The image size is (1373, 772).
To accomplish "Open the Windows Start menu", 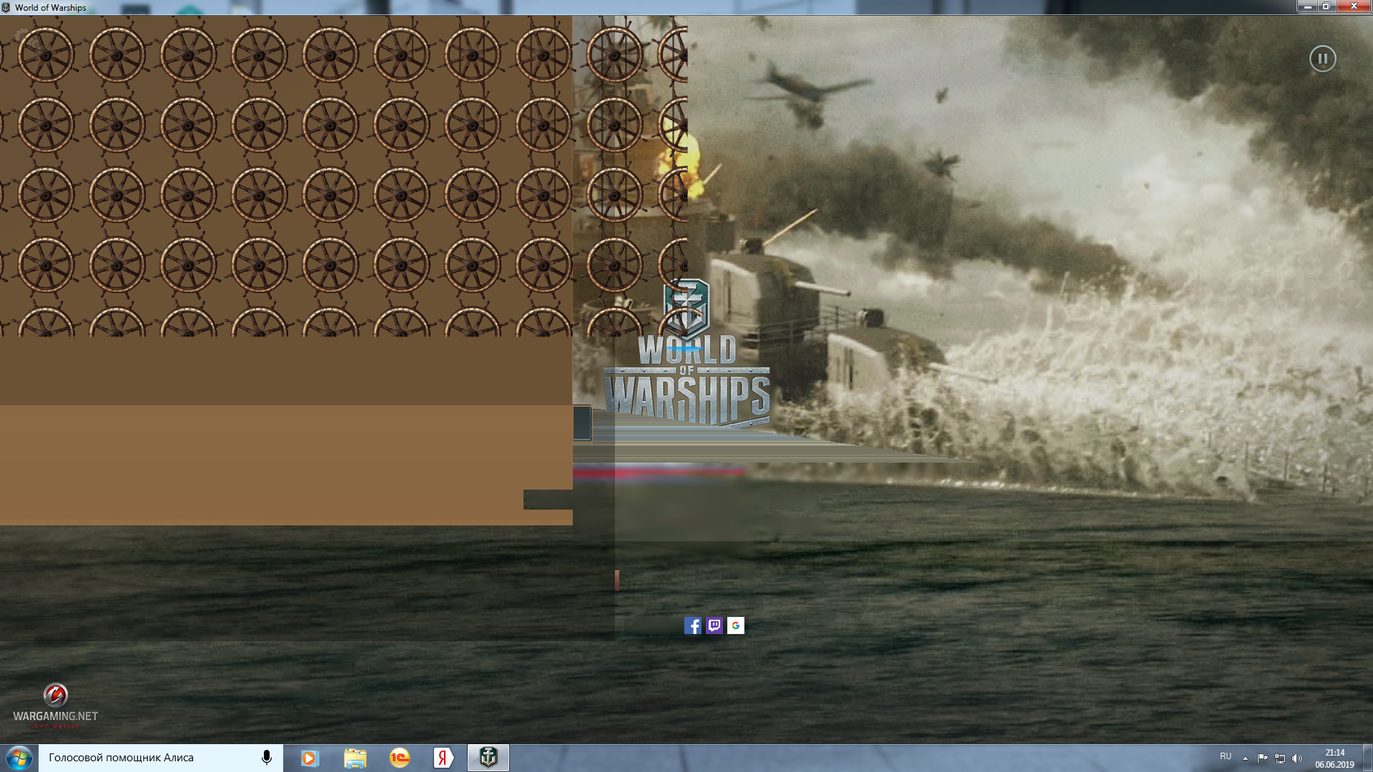I will (x=19, y=758).
